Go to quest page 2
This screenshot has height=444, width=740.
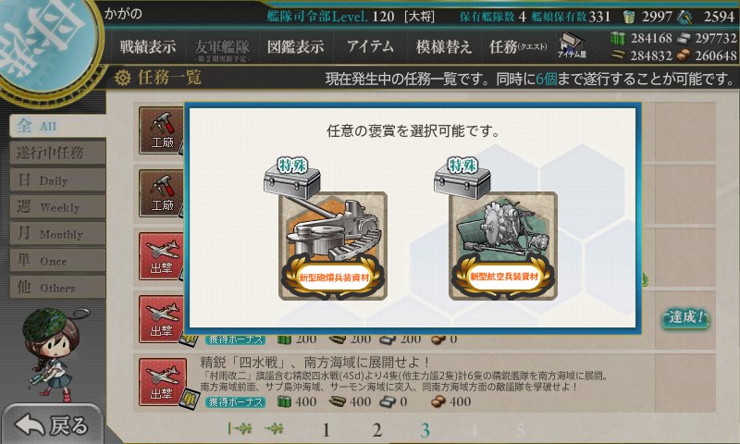(376, 430)
